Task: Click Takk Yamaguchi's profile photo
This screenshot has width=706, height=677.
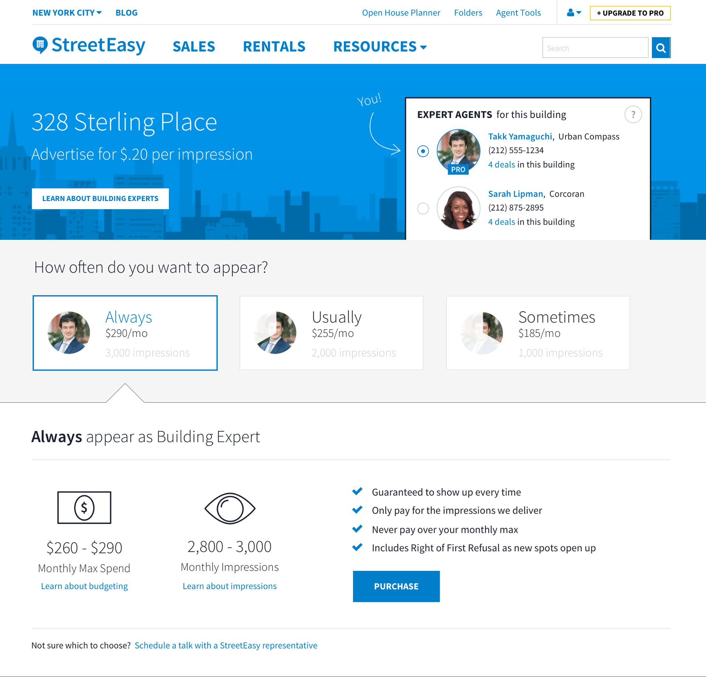Action: tap(458, 151)
